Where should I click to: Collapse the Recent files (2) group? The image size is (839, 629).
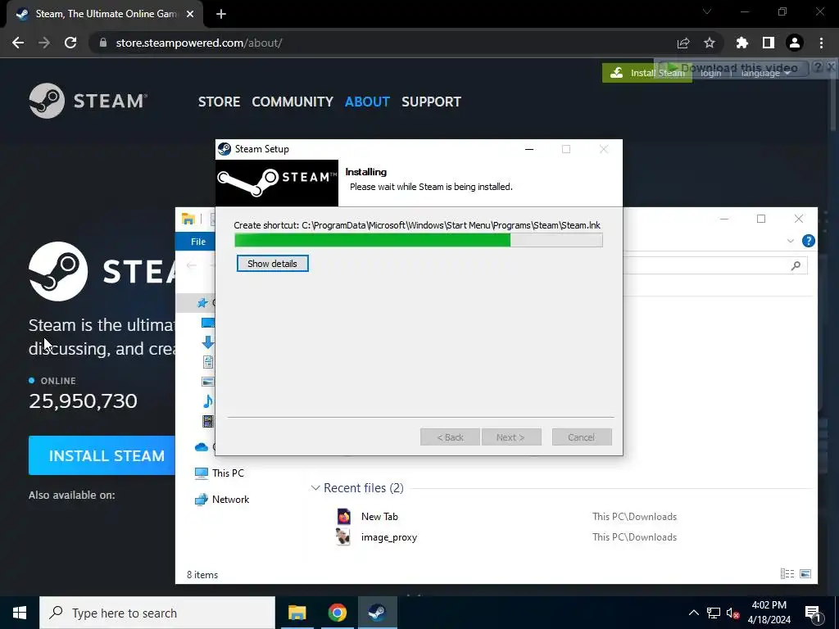click(315, 488)
